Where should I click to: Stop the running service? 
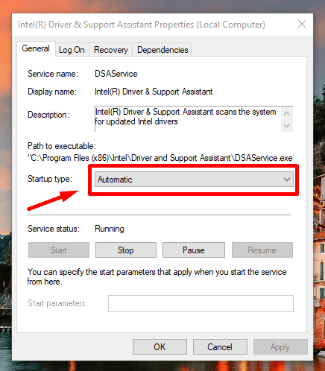[x=126, y=250]
